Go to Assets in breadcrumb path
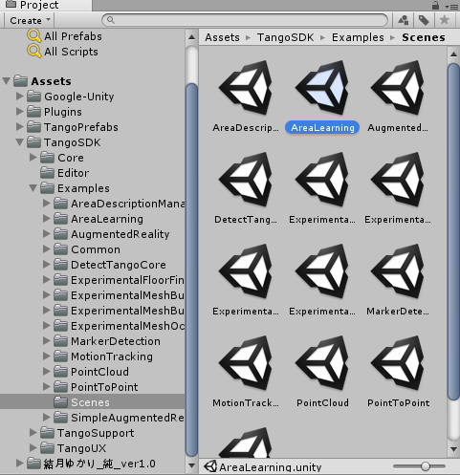460x475 pixels. (222, 37)
